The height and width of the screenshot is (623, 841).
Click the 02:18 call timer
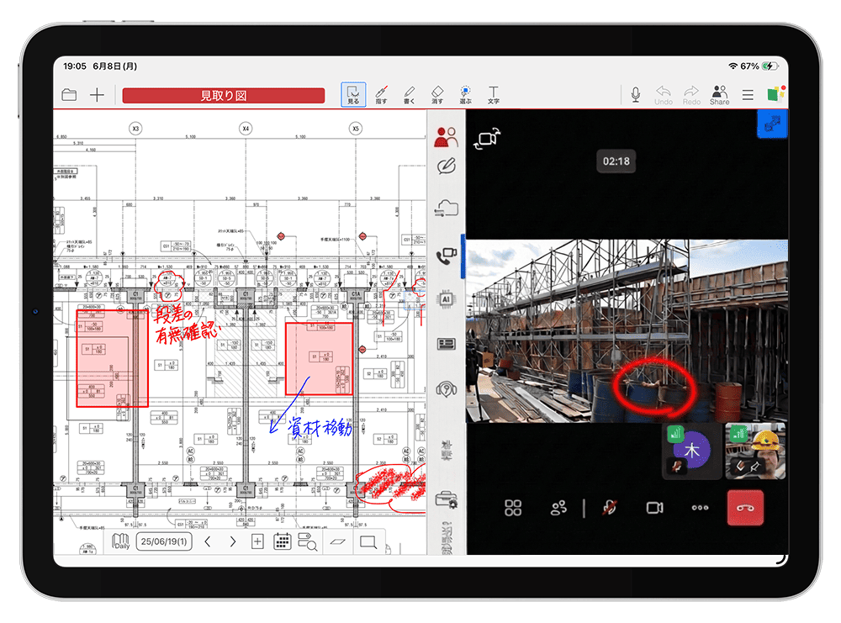point(616,161)
